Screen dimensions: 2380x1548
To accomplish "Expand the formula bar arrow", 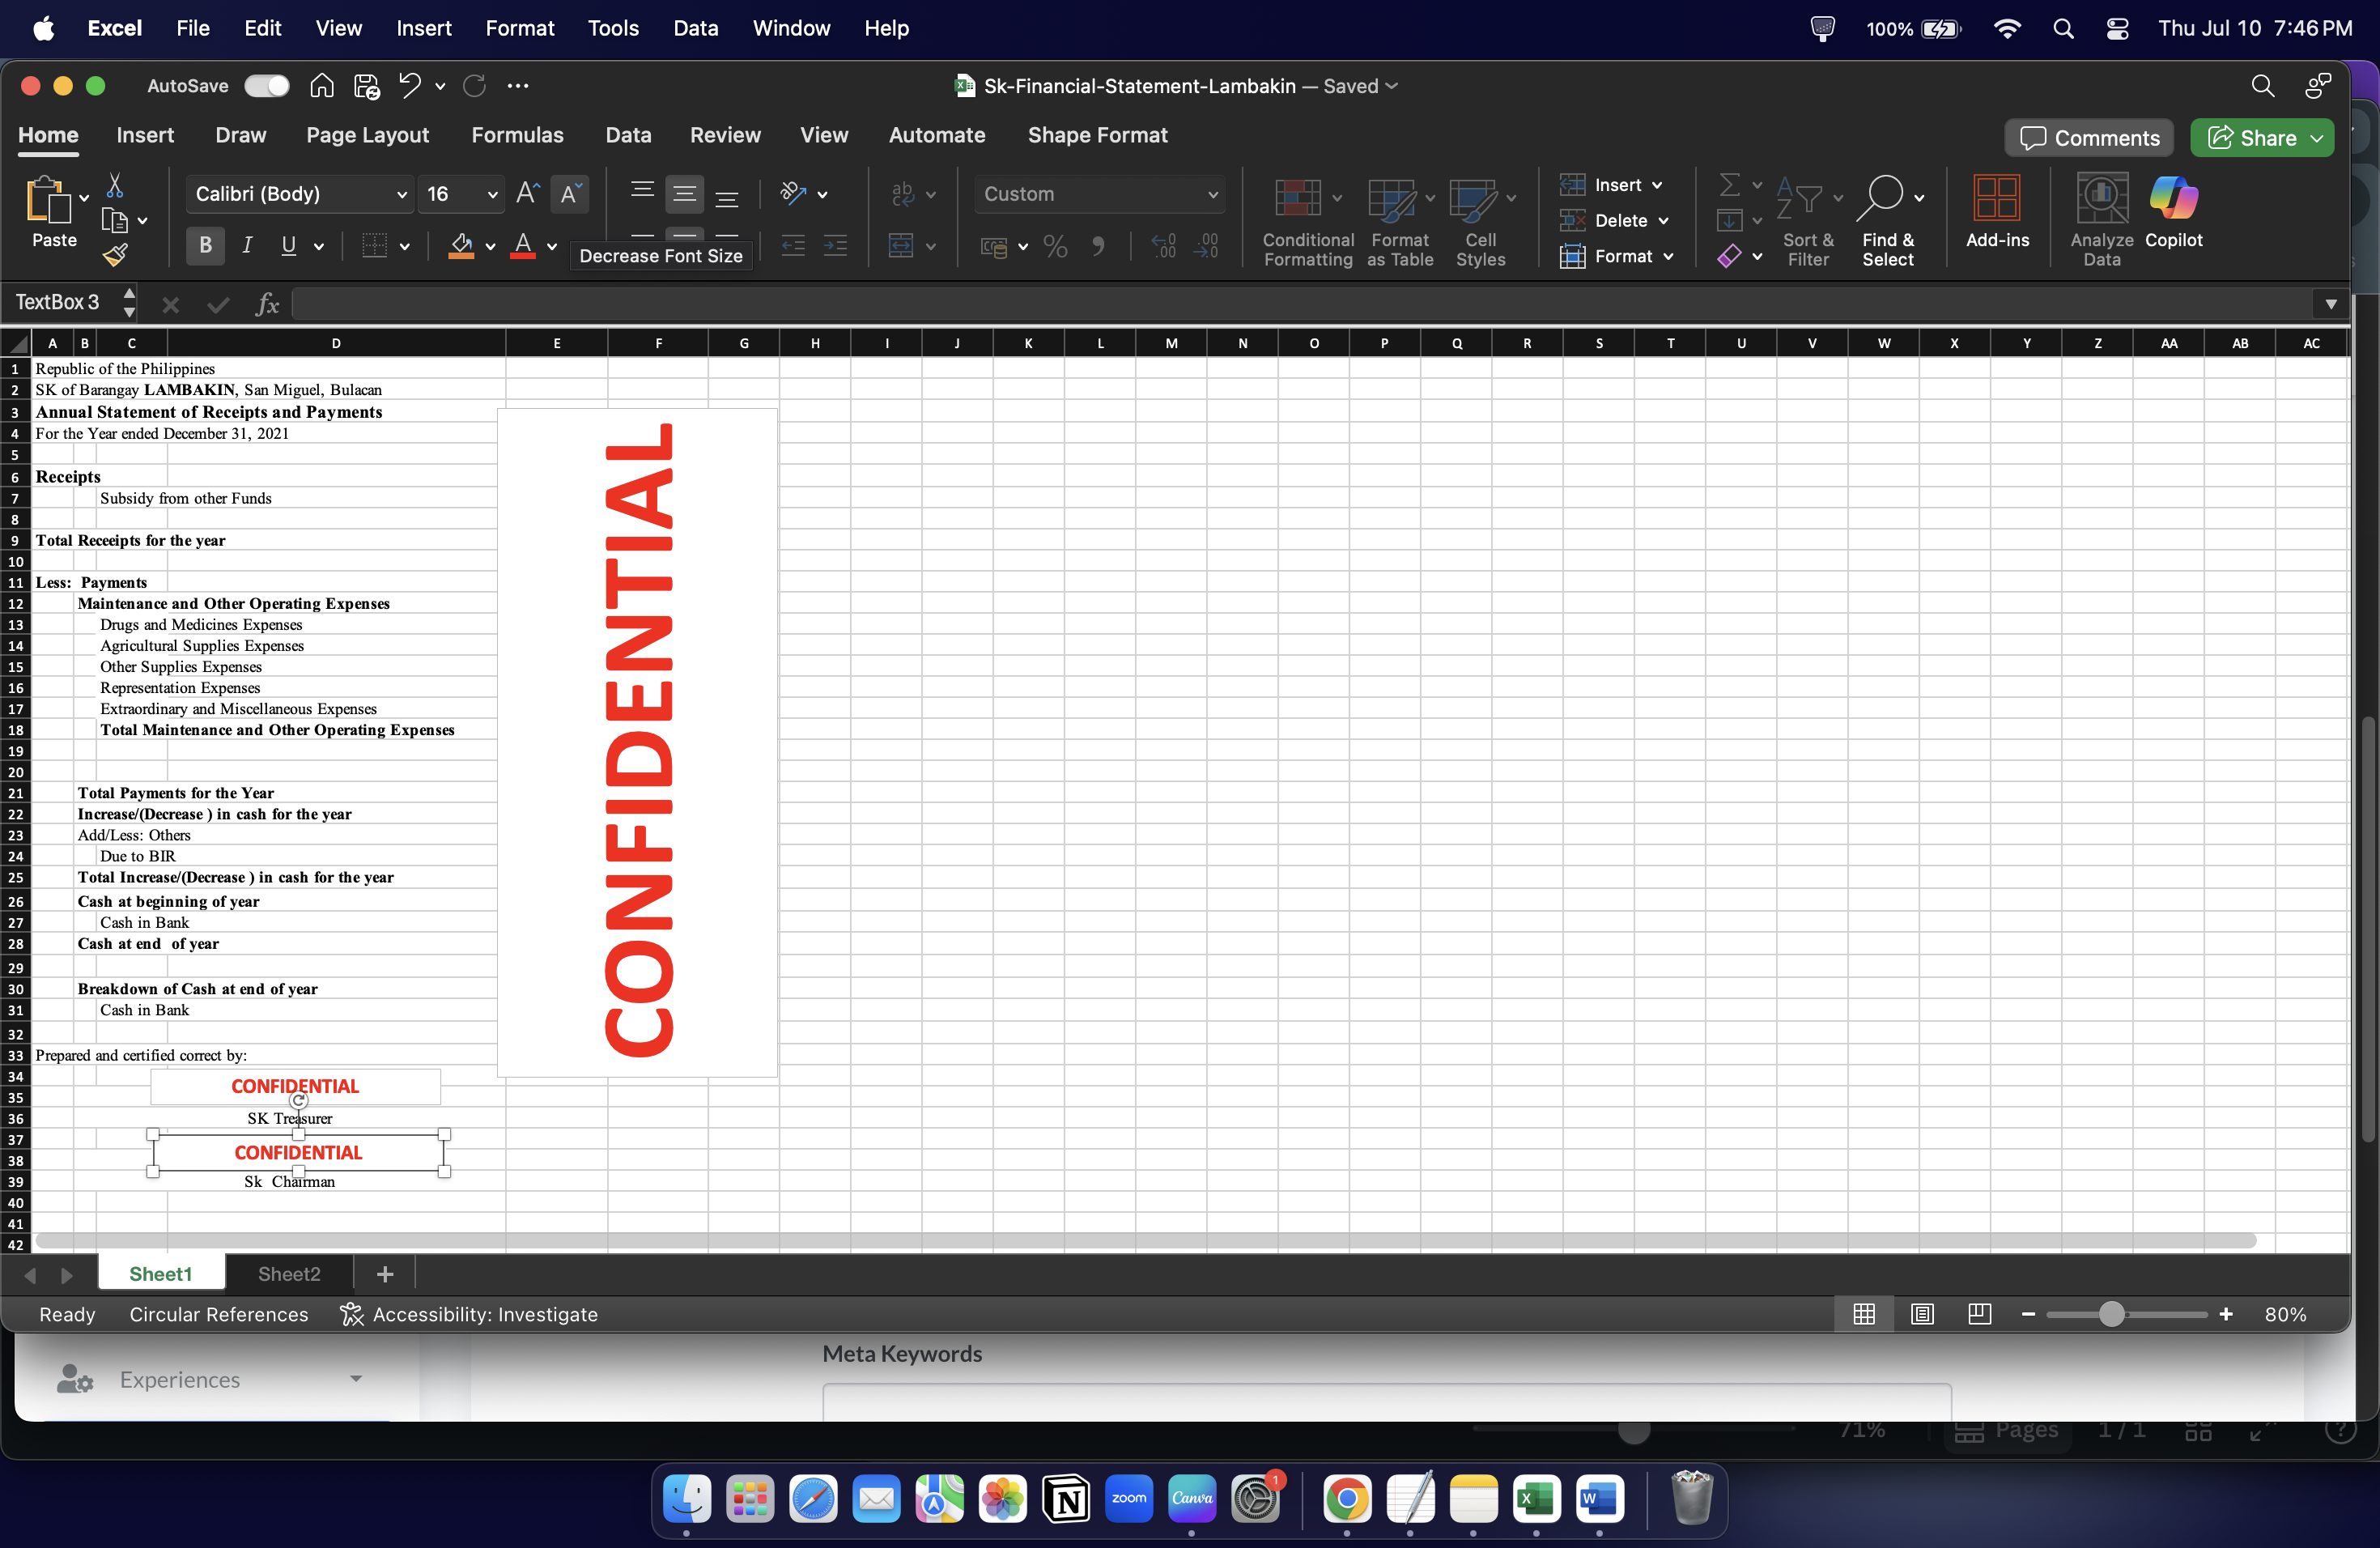I will (x=2330, y=304).
